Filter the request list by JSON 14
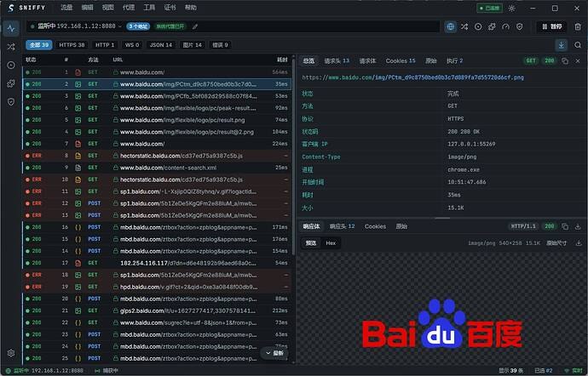The image size is (588, 376). click(161, 45)
